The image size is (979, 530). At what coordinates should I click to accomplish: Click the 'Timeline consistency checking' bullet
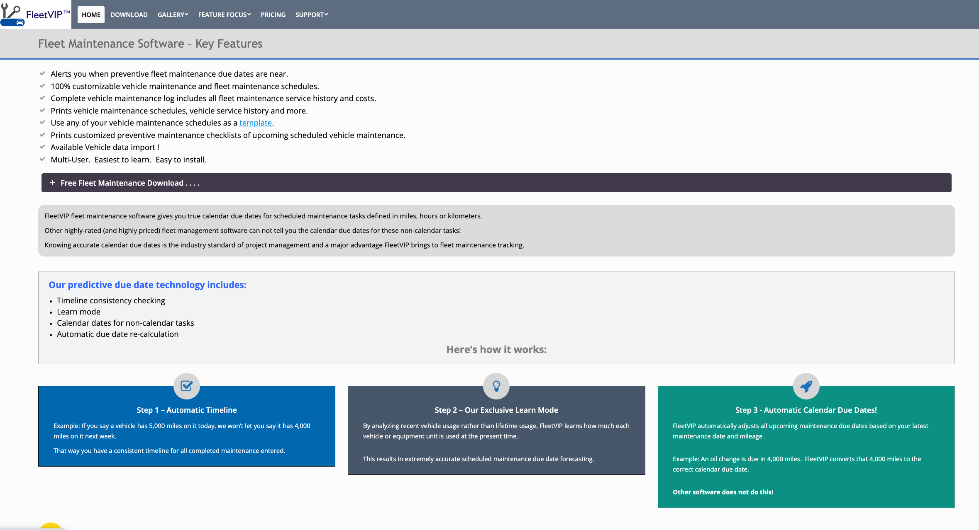click(x=111, y=300)
